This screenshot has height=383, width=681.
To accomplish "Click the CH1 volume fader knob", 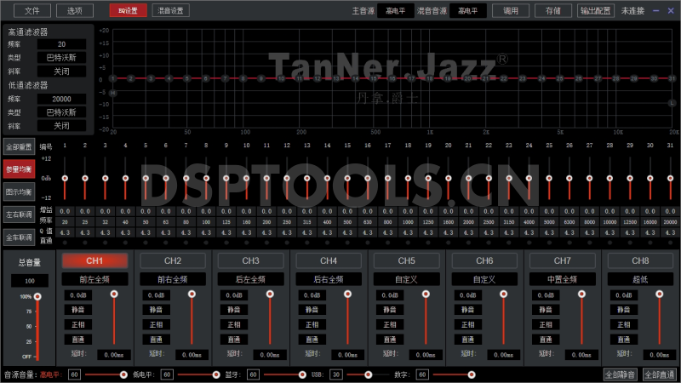I will (113, 294).
